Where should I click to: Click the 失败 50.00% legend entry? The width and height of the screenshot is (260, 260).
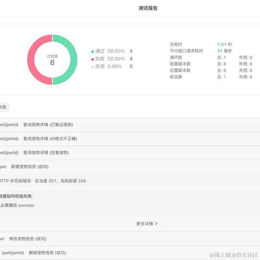(x=112, y=59)
